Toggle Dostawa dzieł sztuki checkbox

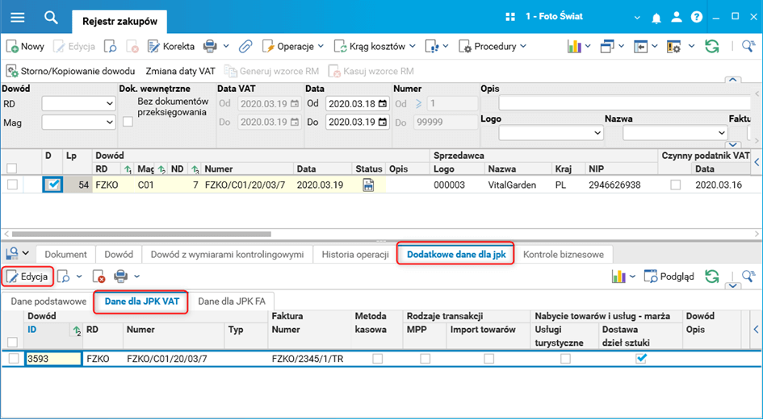coord(641,359)
